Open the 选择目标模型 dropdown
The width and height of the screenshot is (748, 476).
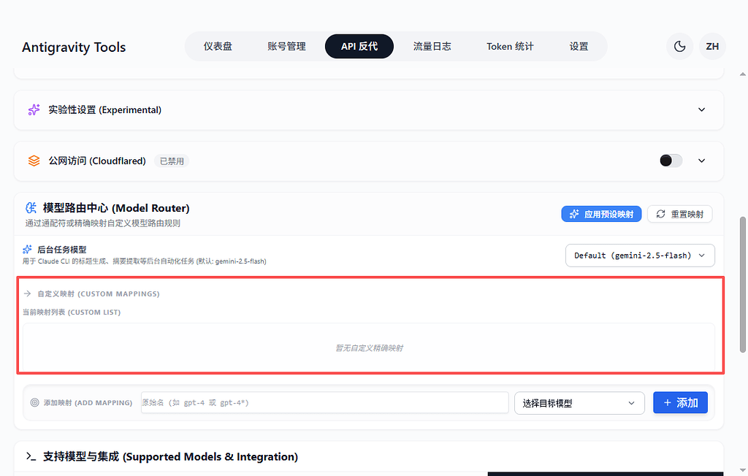[579, 403]
